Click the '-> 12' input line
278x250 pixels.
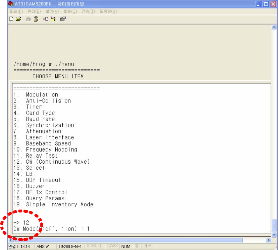pyautogui.click(x=21, y=223)
